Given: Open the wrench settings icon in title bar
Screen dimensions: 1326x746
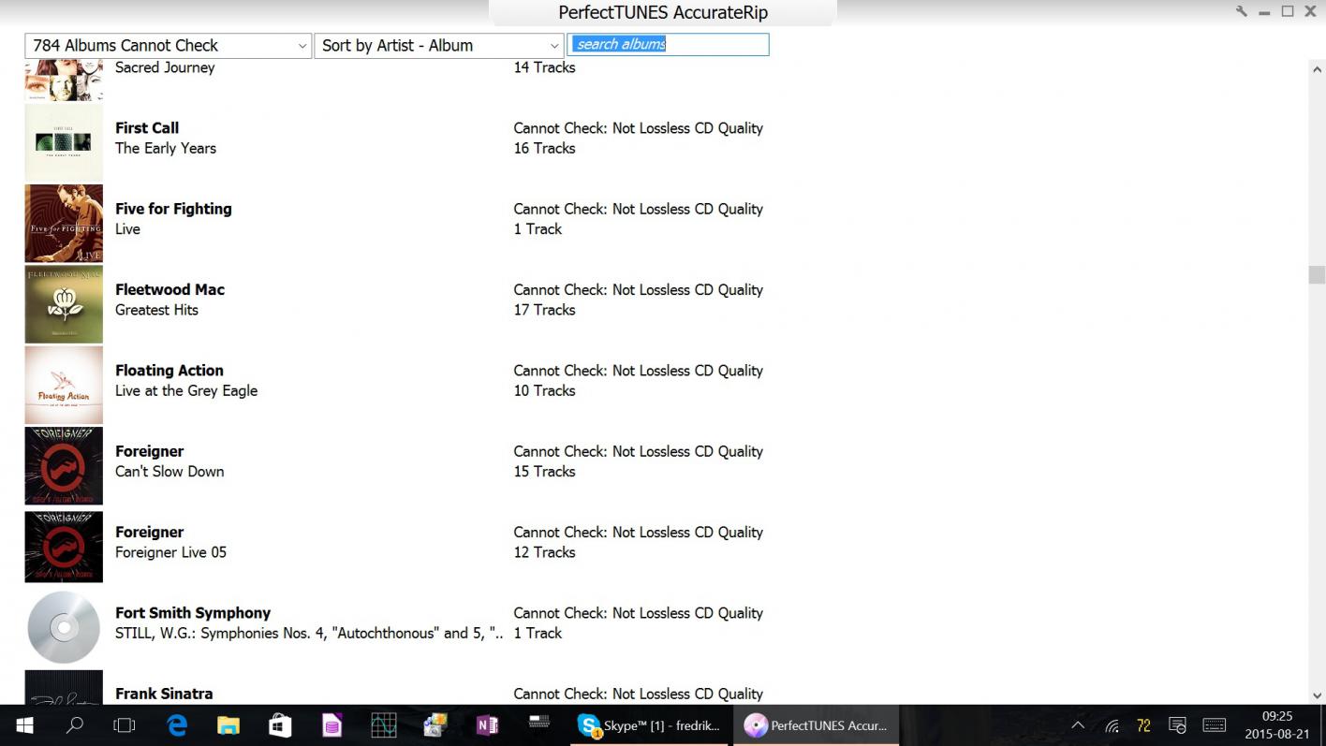Looking at the screenshot, I should click(x=1242, y=12).
